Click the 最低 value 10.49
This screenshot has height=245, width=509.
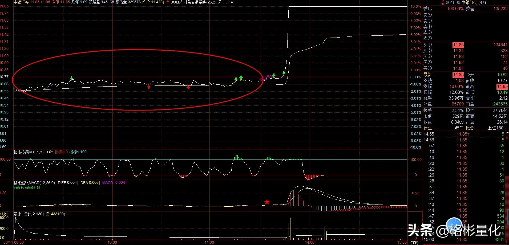(x=502, y=92)
